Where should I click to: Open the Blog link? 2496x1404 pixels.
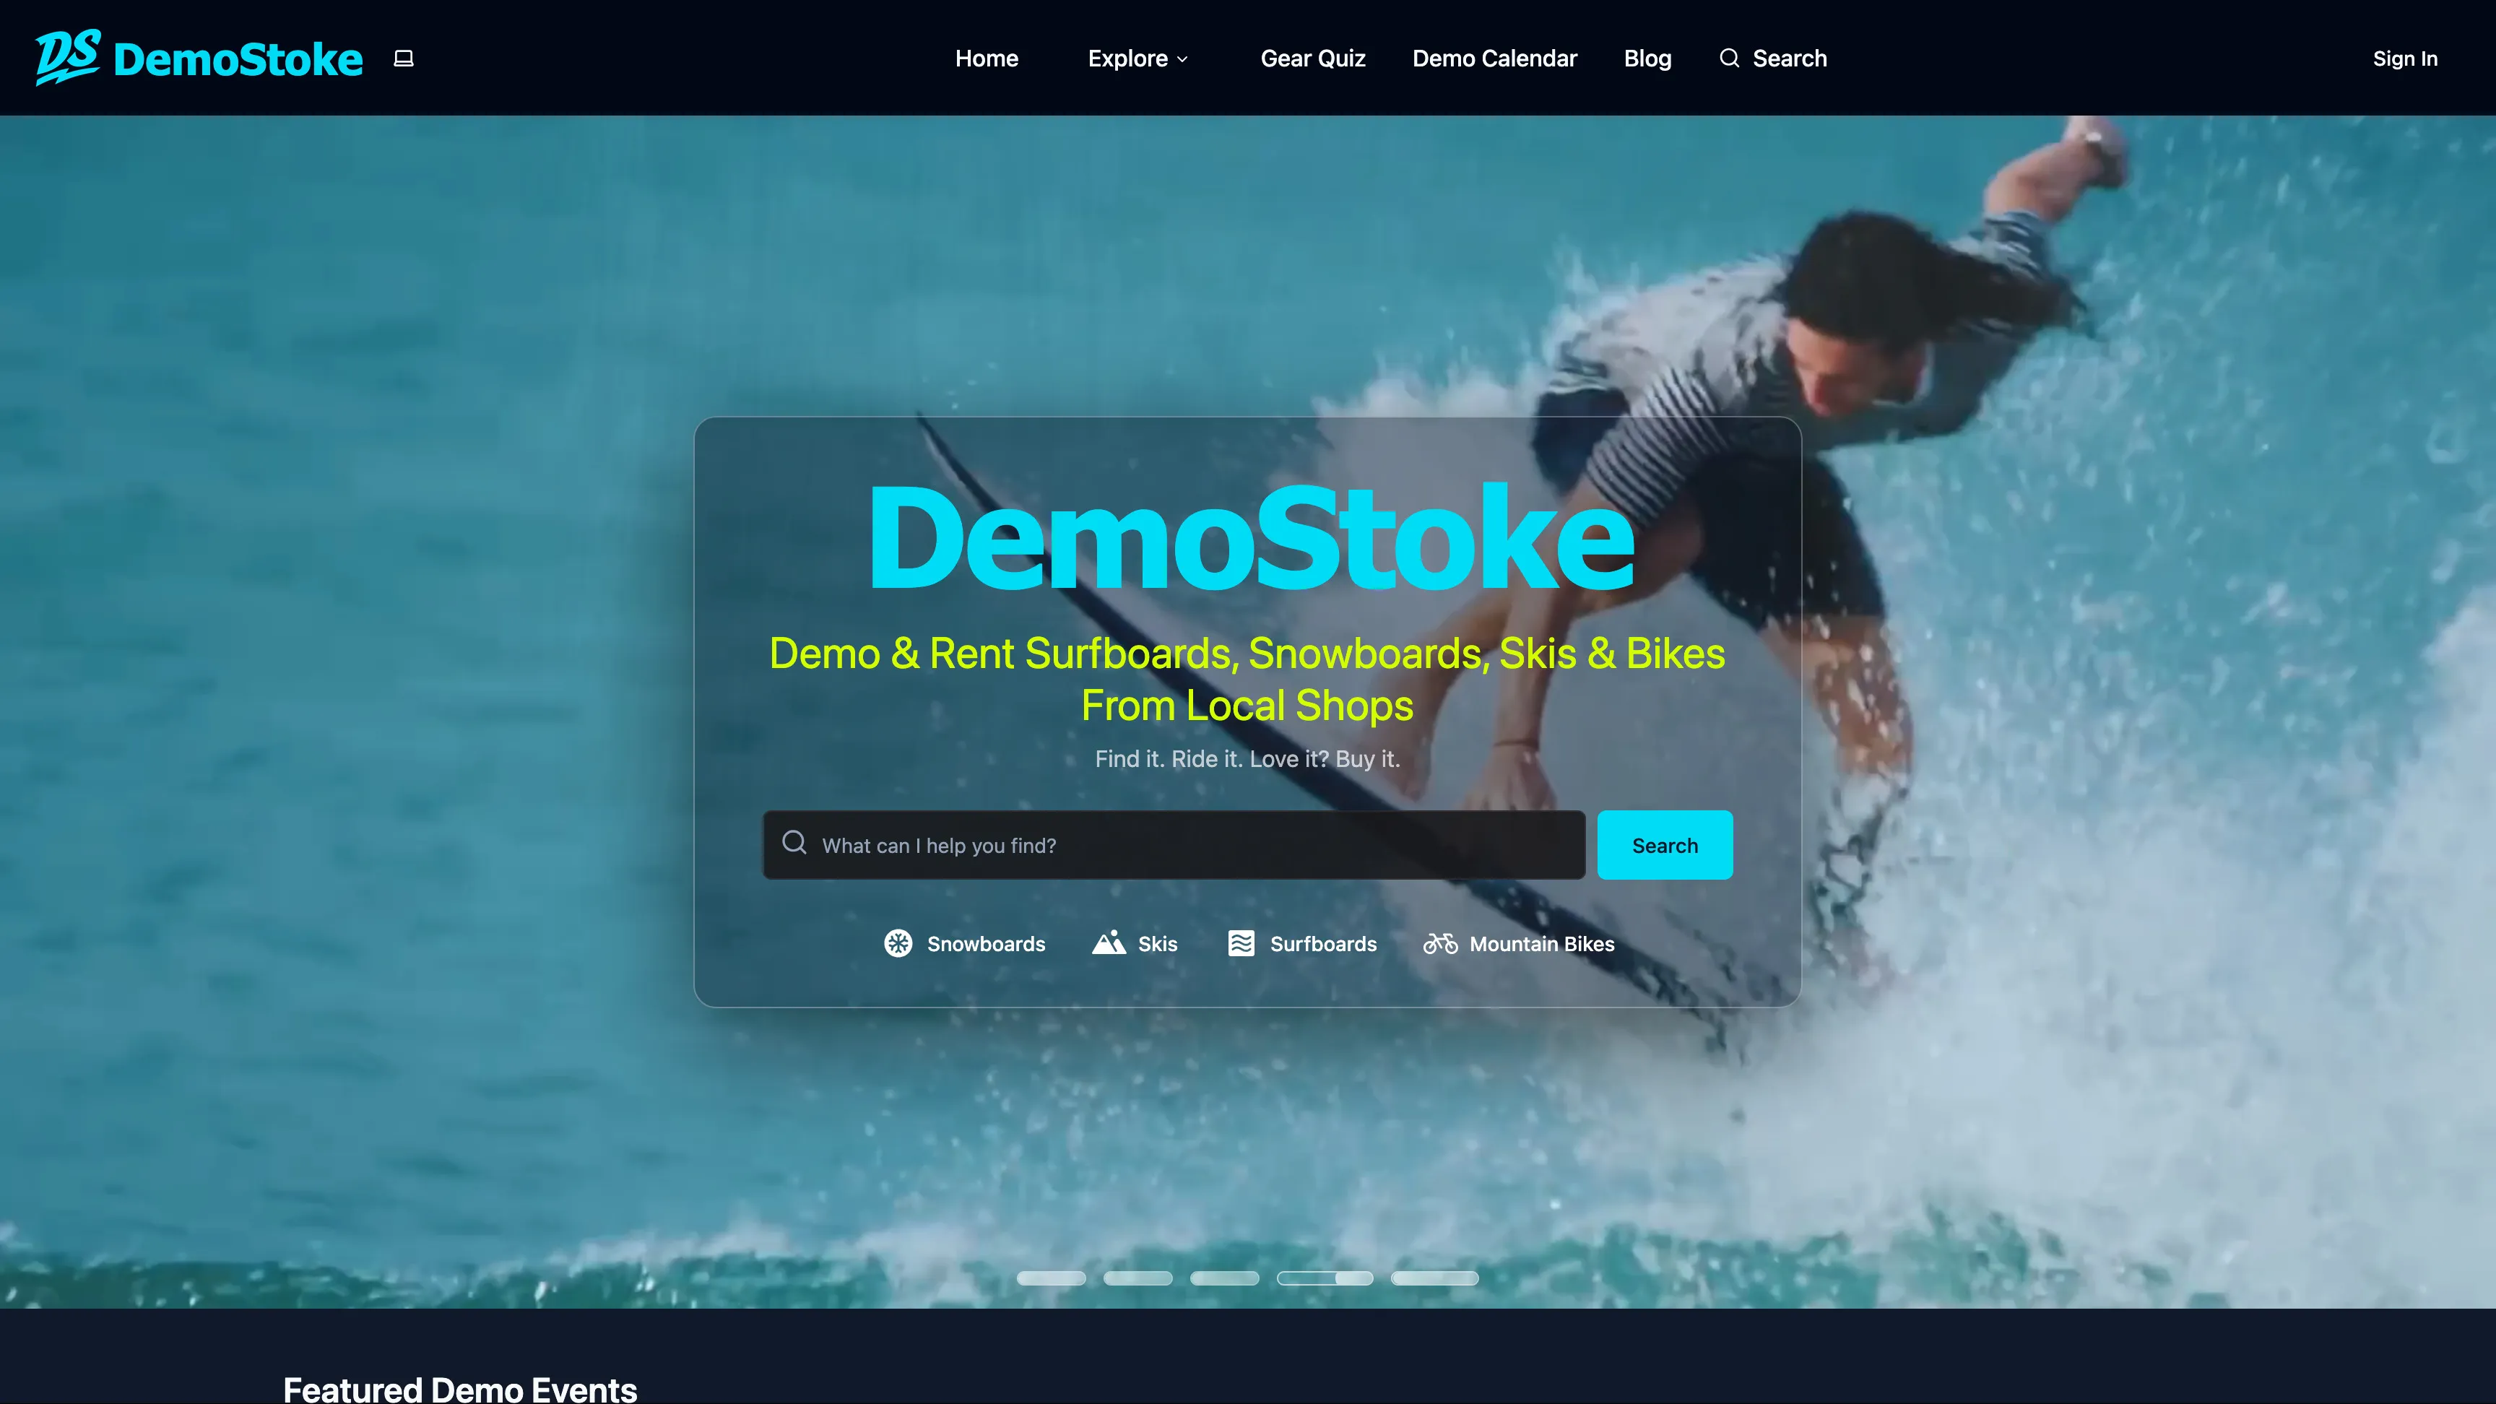coord(1647,58)
